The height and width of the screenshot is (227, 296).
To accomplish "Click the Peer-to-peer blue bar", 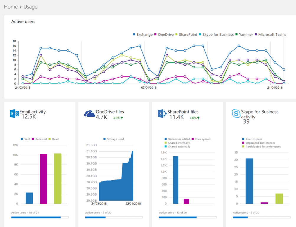I will point(249,181).
